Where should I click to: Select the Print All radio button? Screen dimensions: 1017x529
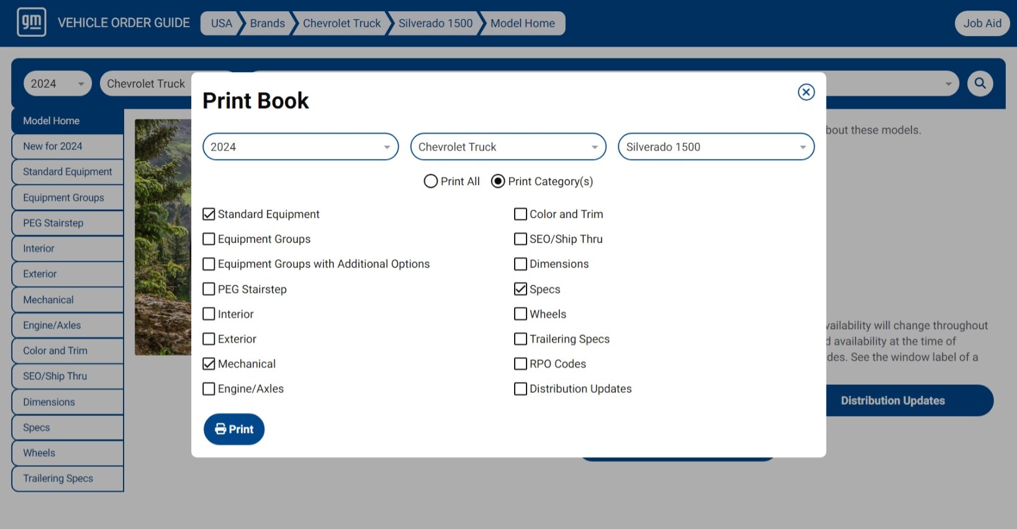[x=430, y=181]
